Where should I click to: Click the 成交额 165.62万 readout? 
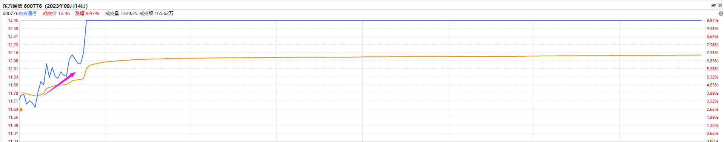(156, 14)
